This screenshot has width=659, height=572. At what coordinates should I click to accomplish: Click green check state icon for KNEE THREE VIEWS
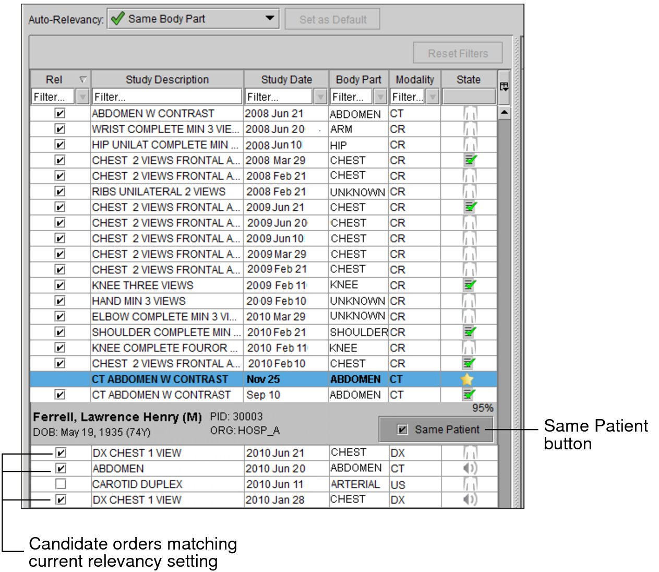[x=470, y=285]
